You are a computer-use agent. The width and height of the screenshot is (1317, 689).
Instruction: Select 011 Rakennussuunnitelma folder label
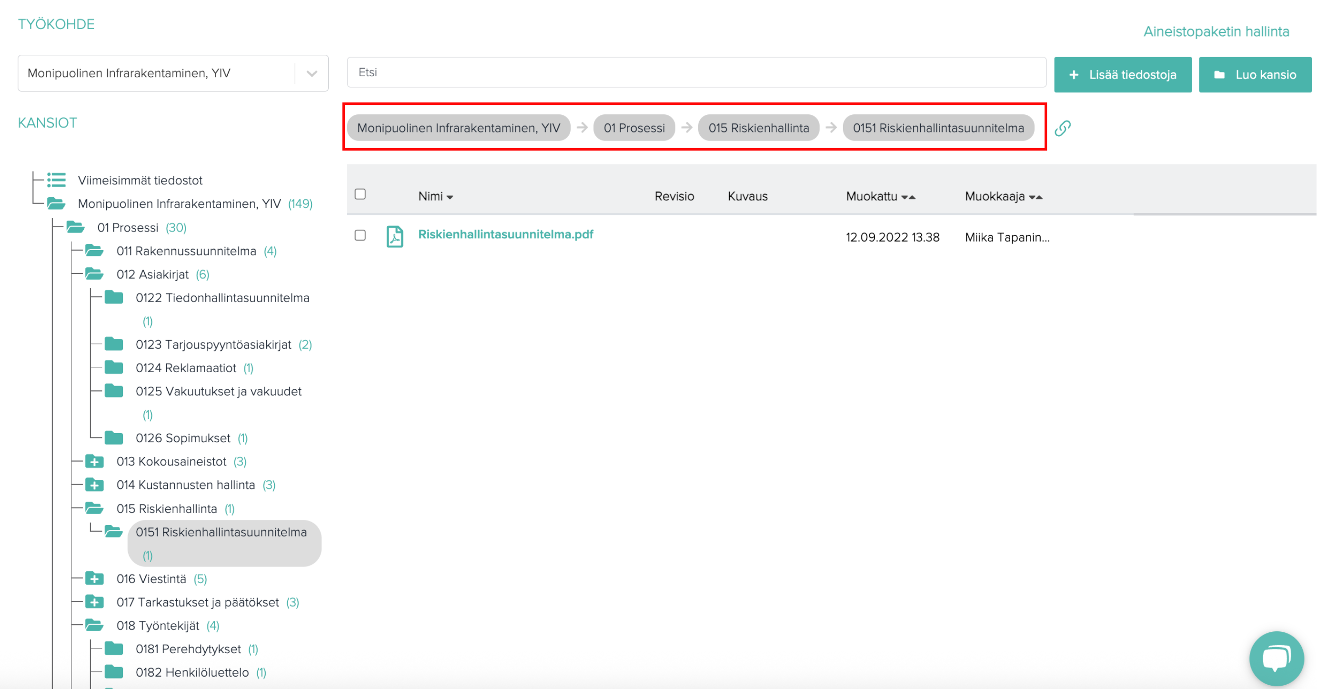187,251
